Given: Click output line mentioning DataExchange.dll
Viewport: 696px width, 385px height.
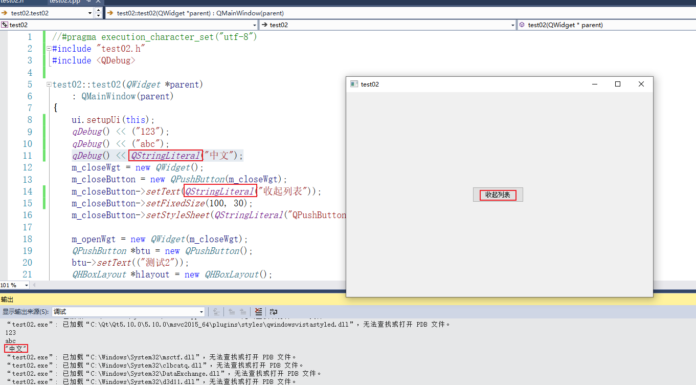Looking at the screenshot, I should tap(164, 373).
